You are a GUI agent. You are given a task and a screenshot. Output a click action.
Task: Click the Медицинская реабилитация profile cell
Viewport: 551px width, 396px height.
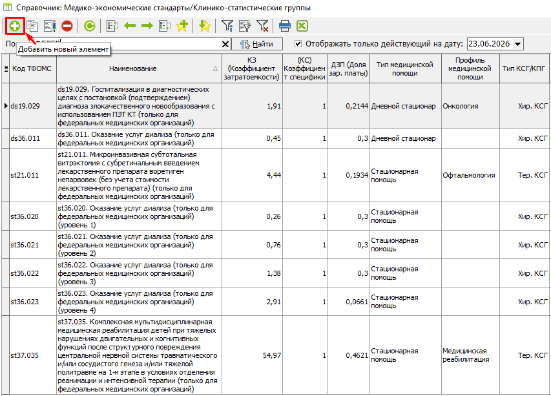(x=470, y=355)
